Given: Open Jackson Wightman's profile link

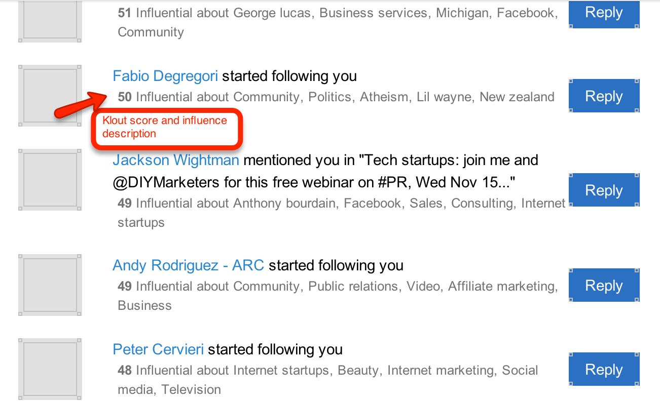Looking at the screenshot, I should (175, 160).
